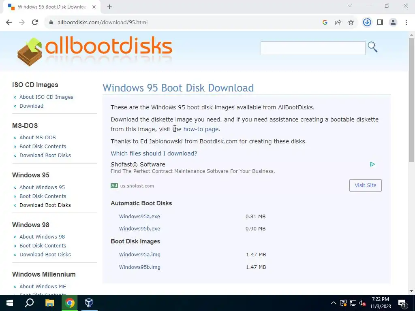Viewport: 415px width, 311px height.
Task: Select the Windows 95 Boot Disk tab
Action: 51,7
